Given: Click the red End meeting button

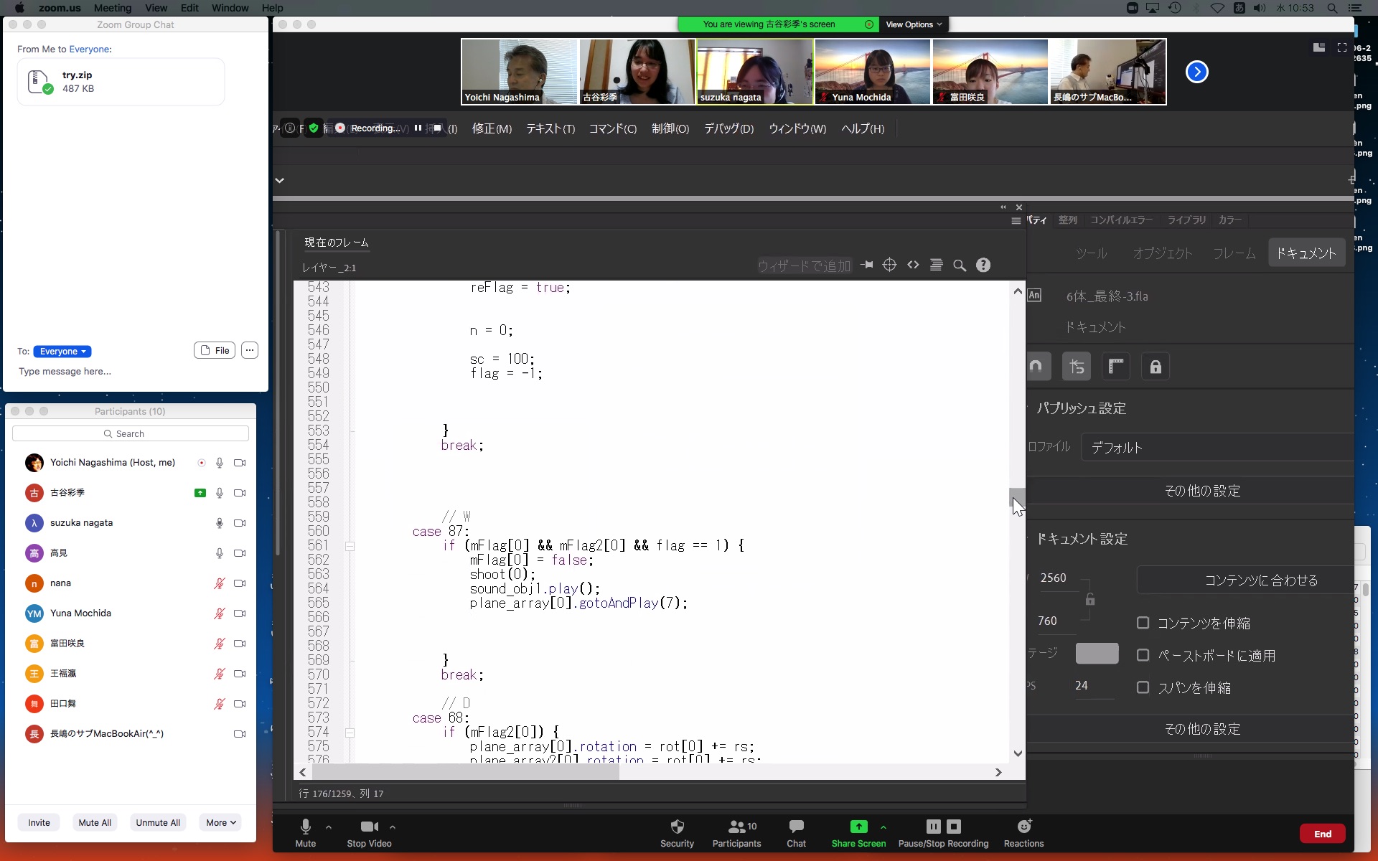Looking at the screenshot, I should coord(1322,834).
